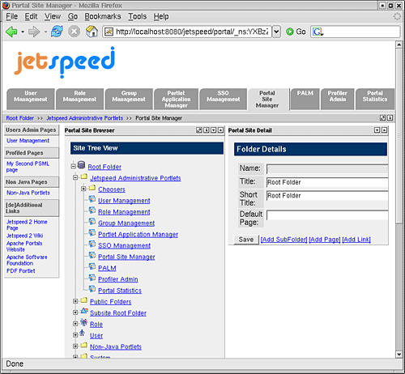
Task: Expand the Public Folders node
Action: coord(75,301)
